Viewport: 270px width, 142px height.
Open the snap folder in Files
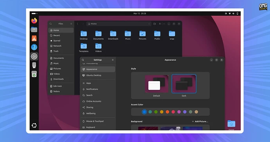[x=172, y=35]
